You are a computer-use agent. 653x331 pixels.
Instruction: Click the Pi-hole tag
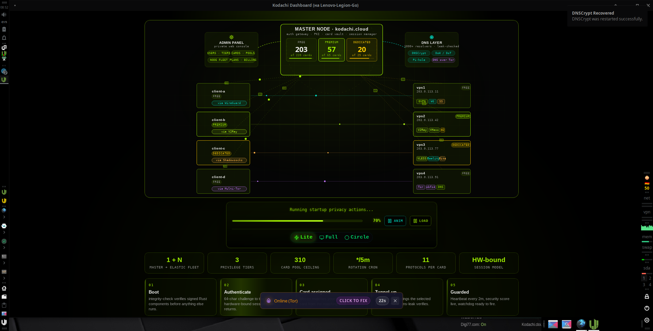click(x=419, y=60)
